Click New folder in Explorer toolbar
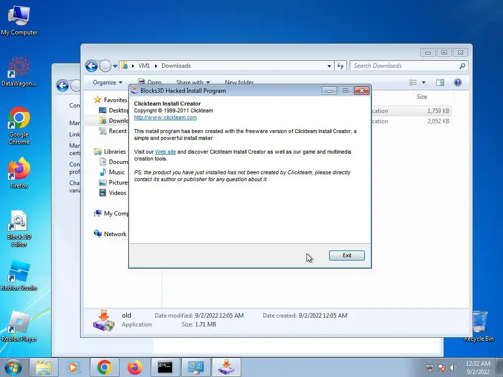Viewport: 503px width, 377px height. pyautogui.click(x=239, y=82)
